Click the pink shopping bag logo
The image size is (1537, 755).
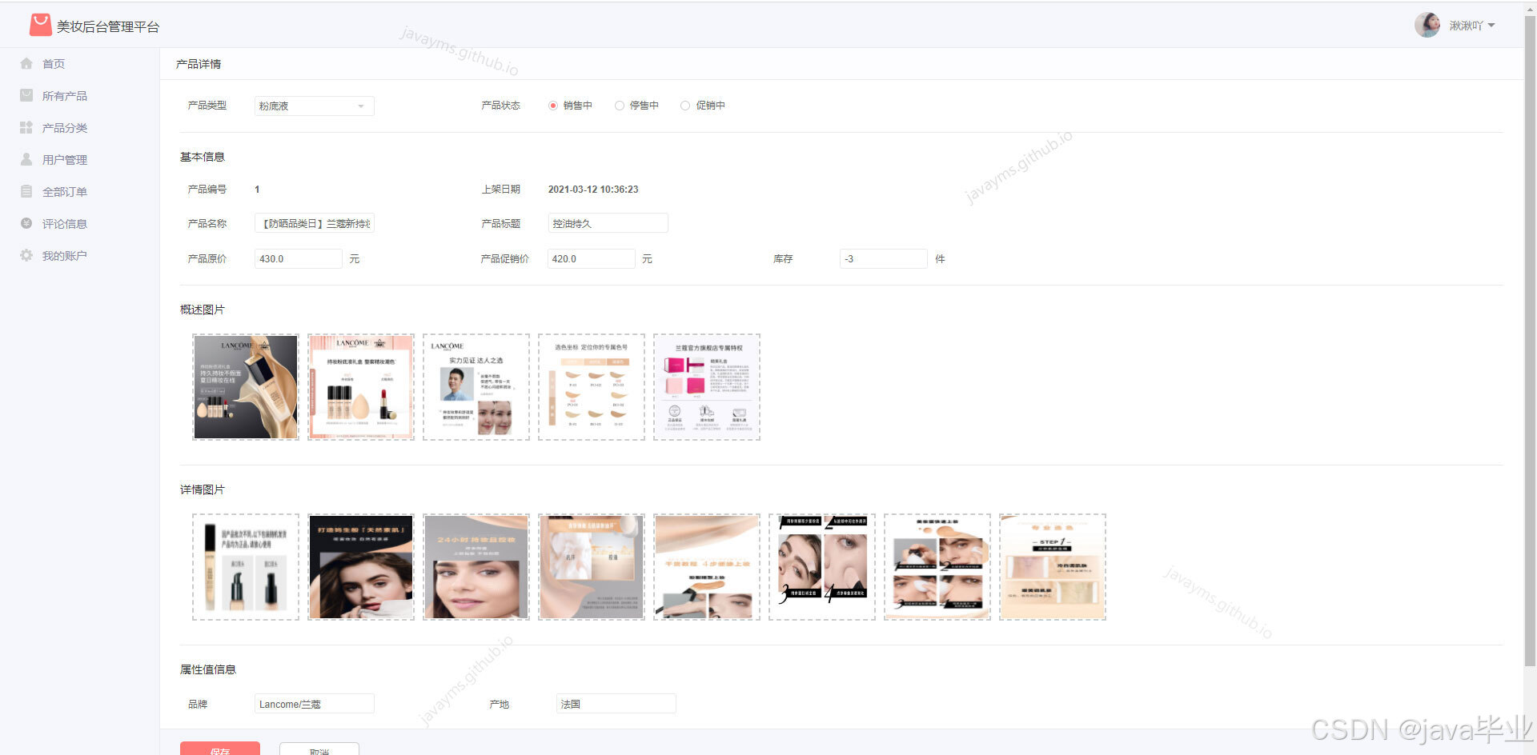(x=40, y=26)
